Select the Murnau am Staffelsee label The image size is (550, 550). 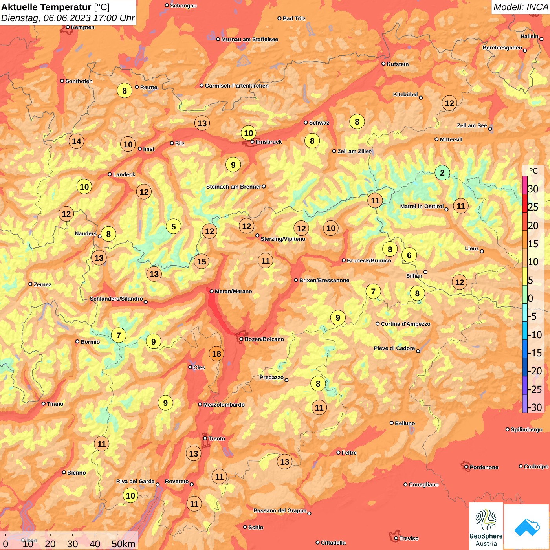[249, 39]
